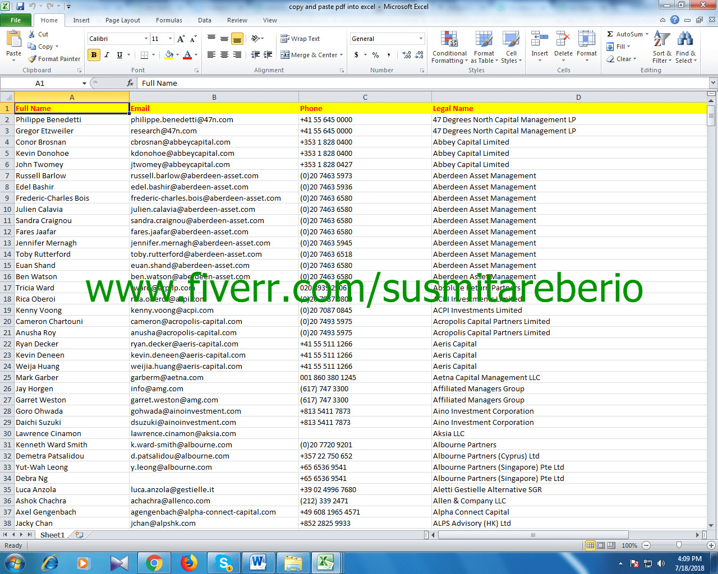Expand the Clear dropdown in Editing

(634, 59)
